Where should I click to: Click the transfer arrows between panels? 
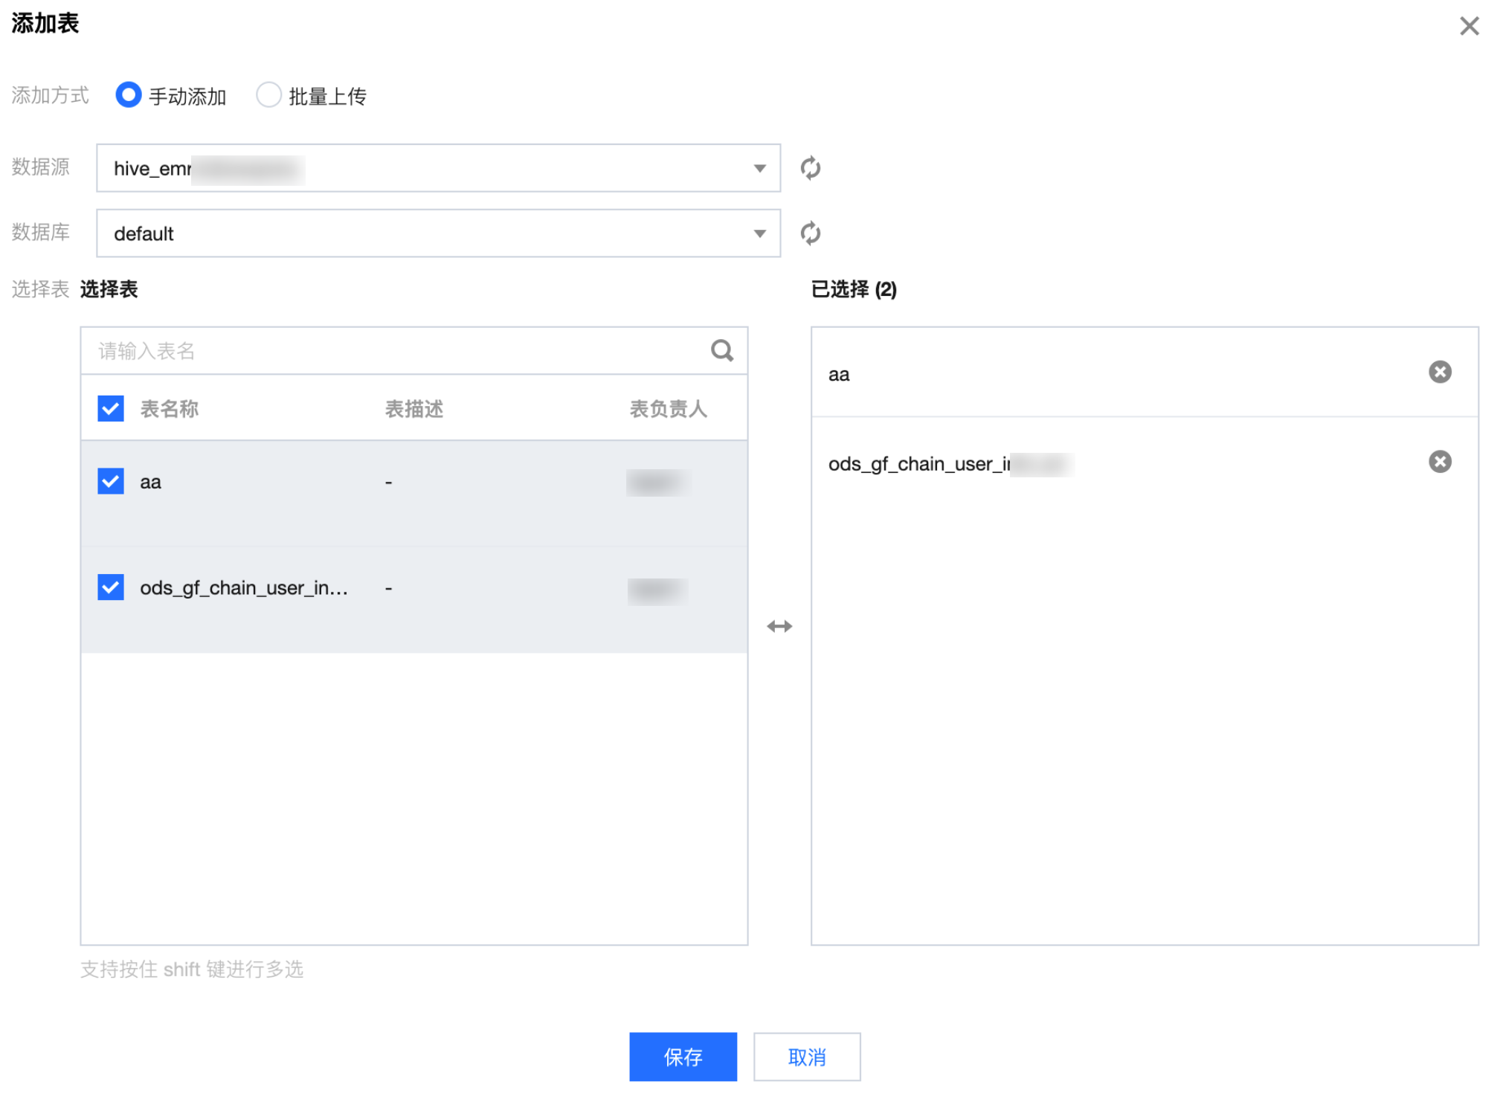click(779, 626)
